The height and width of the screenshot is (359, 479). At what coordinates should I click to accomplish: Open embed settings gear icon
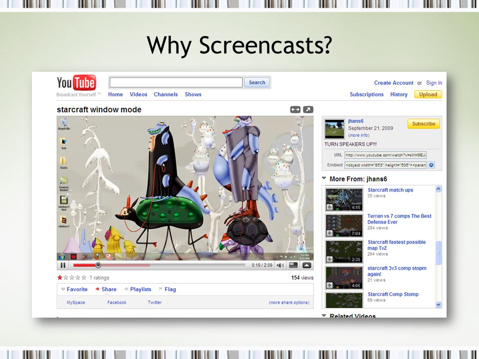pos(431,165)
